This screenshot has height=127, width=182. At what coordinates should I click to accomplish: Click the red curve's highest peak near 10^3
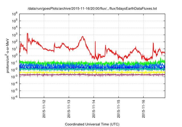[x=28, y=33]
